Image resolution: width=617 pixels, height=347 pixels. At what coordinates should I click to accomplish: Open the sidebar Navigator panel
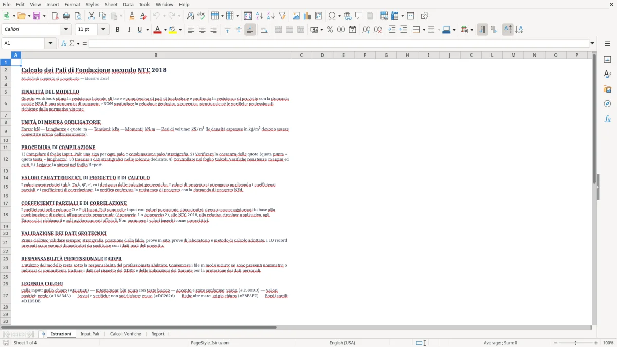tap(607, 104)
